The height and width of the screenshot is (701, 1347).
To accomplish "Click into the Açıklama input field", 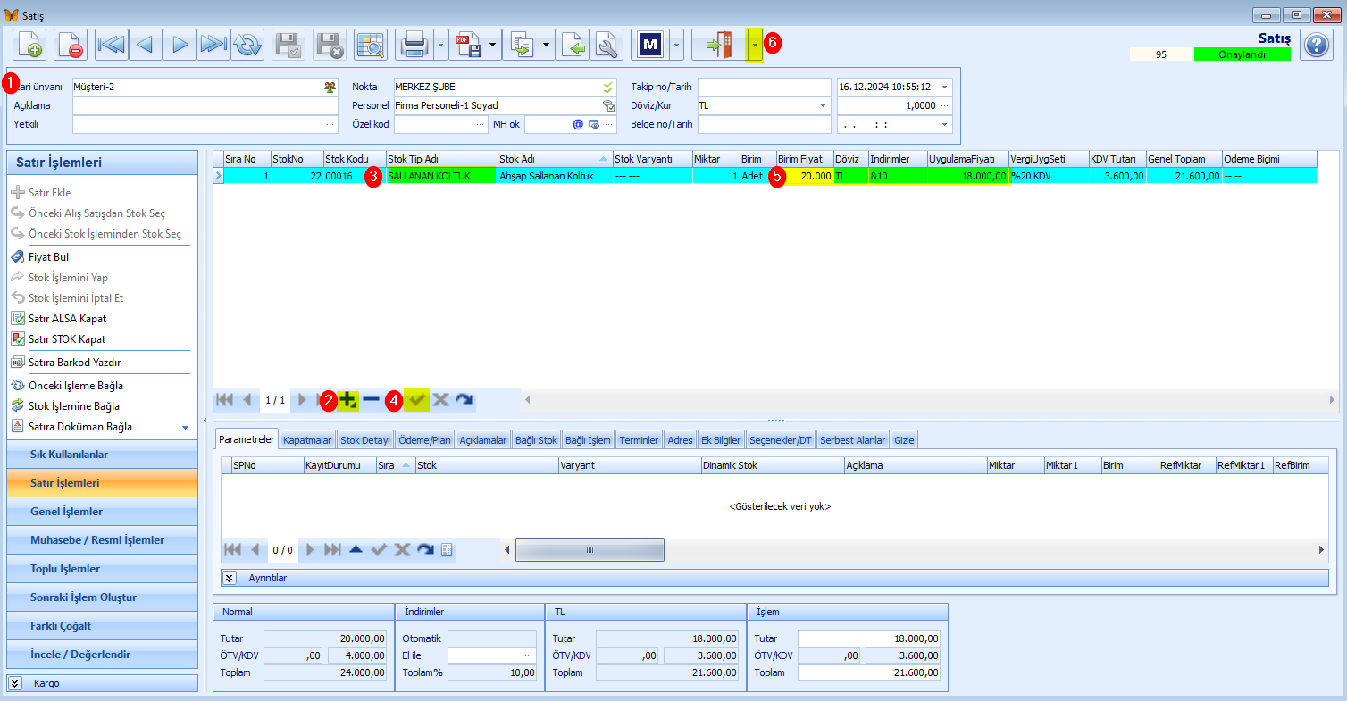I will 205,105.
